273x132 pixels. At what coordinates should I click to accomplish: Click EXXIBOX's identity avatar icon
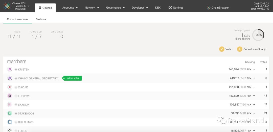[10, 105]
